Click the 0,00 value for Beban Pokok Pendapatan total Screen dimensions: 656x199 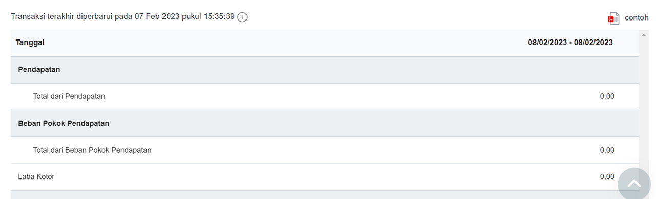(607, 150)
